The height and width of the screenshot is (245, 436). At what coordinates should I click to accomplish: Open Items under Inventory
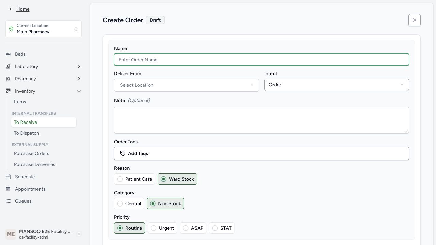coord(44,102)
